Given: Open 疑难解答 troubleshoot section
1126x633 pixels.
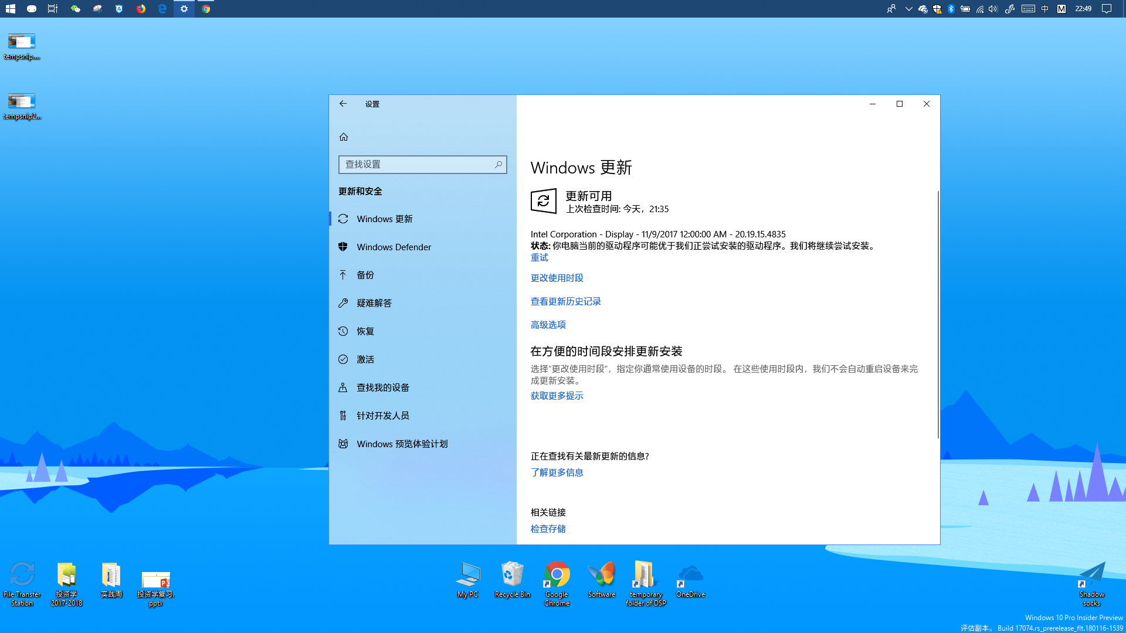Looking at the screenshot, I should pyautogui.click(x=422, y=303).
